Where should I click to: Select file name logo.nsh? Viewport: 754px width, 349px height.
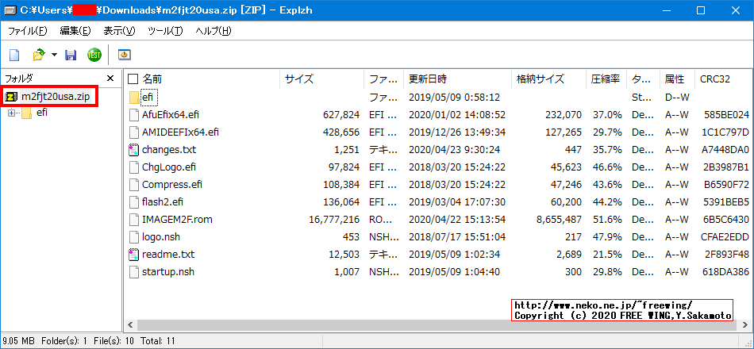[x=161, y=237]
